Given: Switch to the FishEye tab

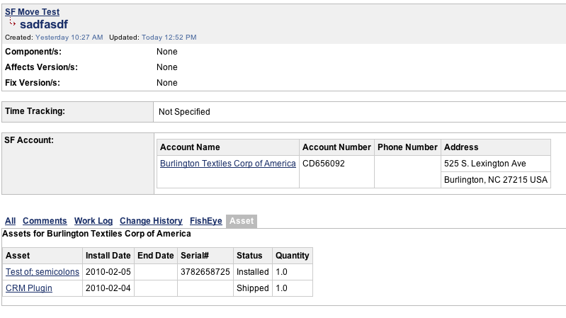Looking at the screenshot, I should [205, 221].
